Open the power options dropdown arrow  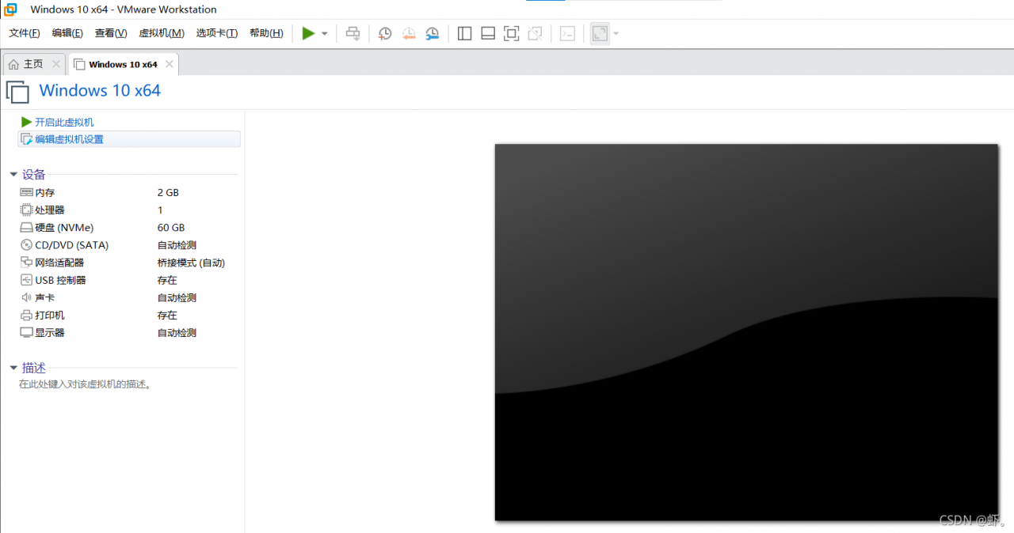click(x=325, y=34)
